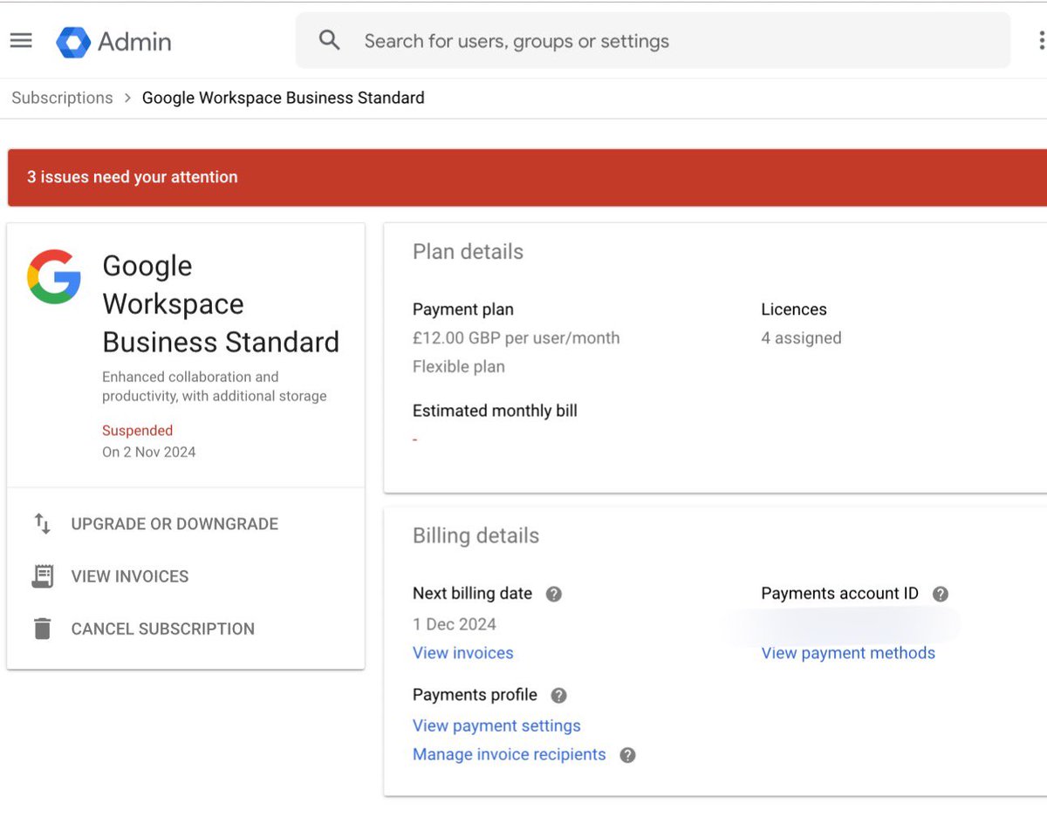Viewport: 1047px width, 837px height.
Task: Open help for Payments profile
Action: point(559,696)
